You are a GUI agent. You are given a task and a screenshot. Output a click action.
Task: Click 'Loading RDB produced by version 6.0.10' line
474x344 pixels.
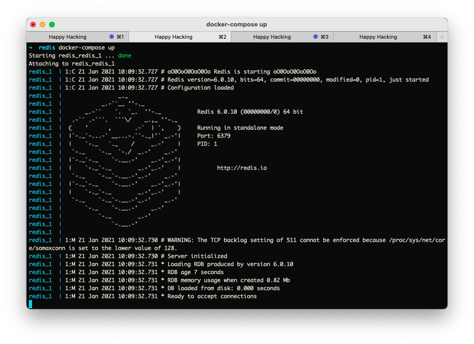[x=161, y=264]
